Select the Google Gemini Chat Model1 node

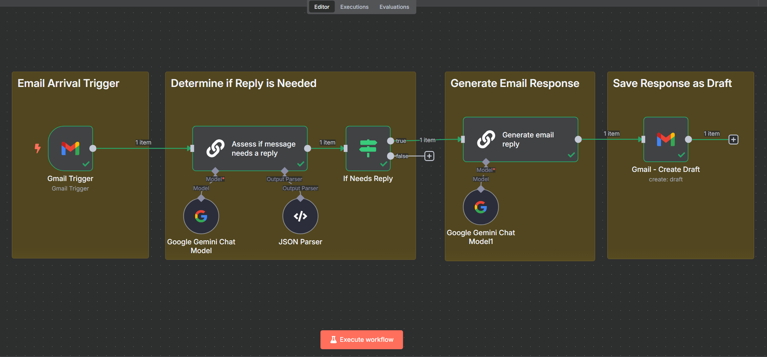coord(480,207)
